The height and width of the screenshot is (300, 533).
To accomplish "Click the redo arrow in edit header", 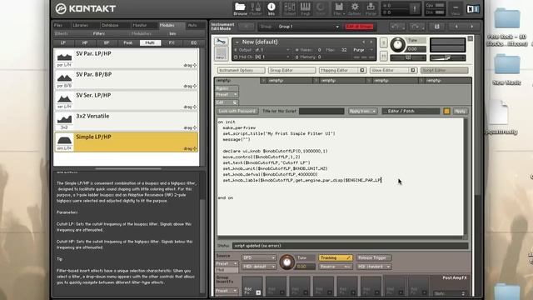I will [417, 27].
